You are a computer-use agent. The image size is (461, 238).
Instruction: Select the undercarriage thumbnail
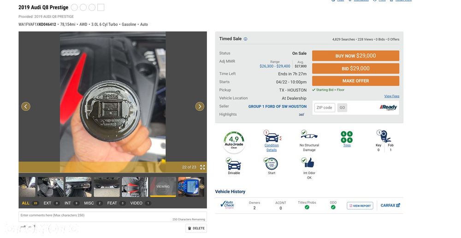pyautogui.click(x=107, y=187)
